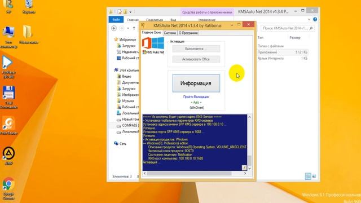Image resolution: width=361 pixels, height=203 pixels.
Task: Click the Размер column header
Action: (x=295, y=38)
